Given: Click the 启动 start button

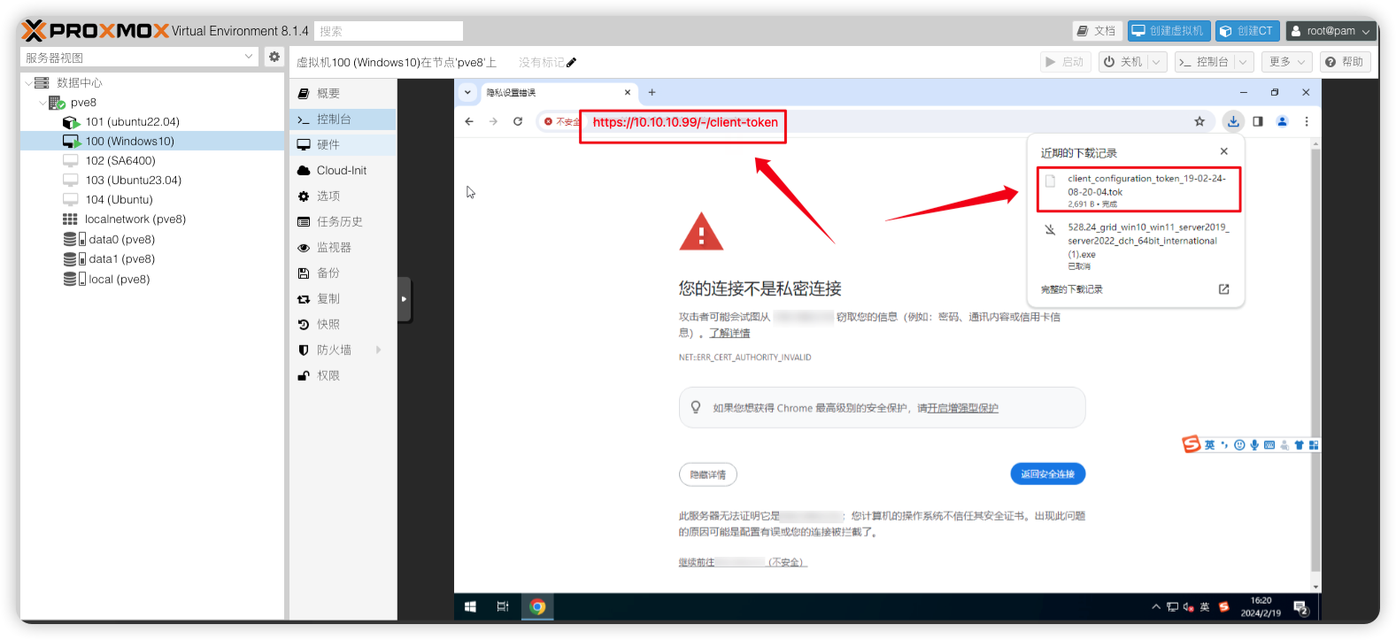Looking at the screenshot, I should coord(1065,62).
